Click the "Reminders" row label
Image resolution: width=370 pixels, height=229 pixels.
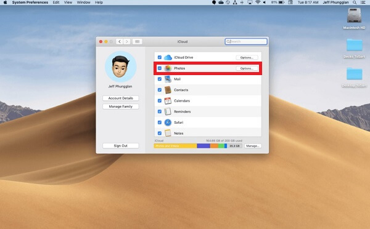[183, 111]
